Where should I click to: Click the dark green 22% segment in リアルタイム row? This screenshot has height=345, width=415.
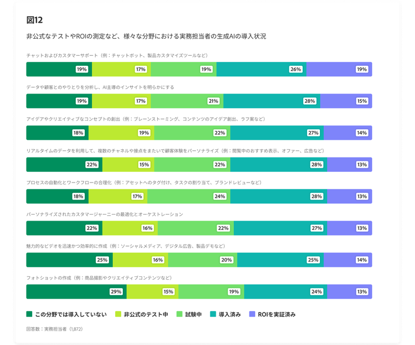click(64, 164)
